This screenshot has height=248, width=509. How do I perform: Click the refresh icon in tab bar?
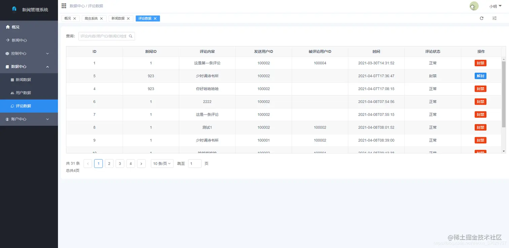[481, 19]
